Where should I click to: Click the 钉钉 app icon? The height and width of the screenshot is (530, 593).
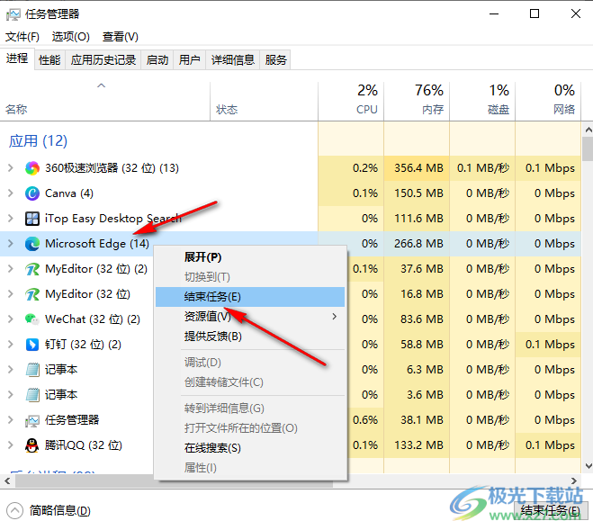(x=32, y=345)
